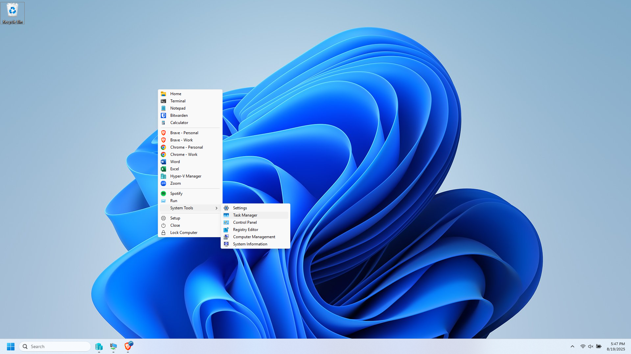Image resolution: width=631 pixels, height=354 pixels.
Task: Open Chrome - Work browser profile
Action: tap(183, 155)
